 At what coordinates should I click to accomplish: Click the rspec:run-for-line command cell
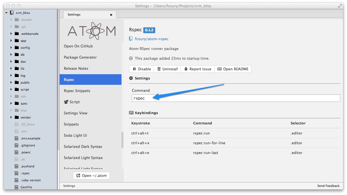pos(209,143)
